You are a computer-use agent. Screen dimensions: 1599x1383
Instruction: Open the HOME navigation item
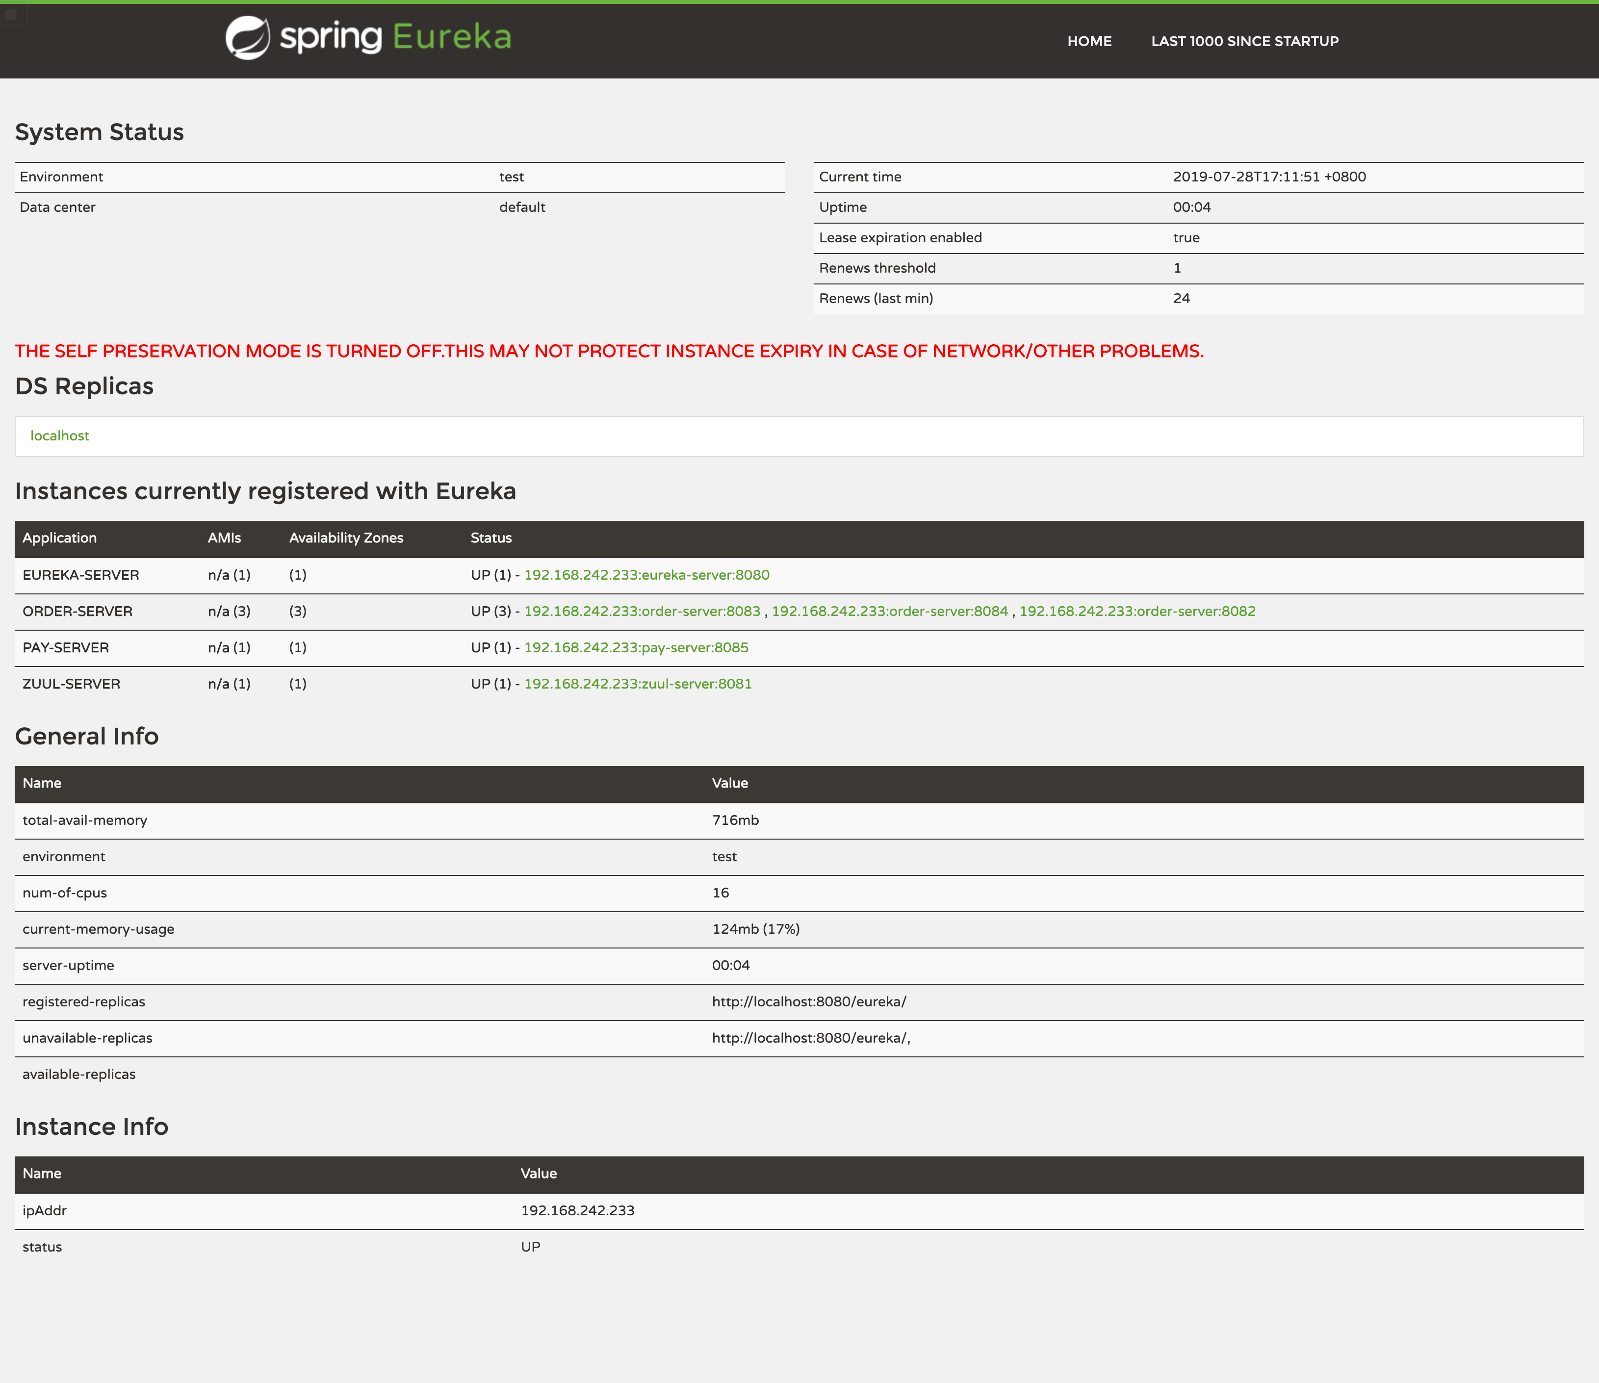(x=1089, y=42)
